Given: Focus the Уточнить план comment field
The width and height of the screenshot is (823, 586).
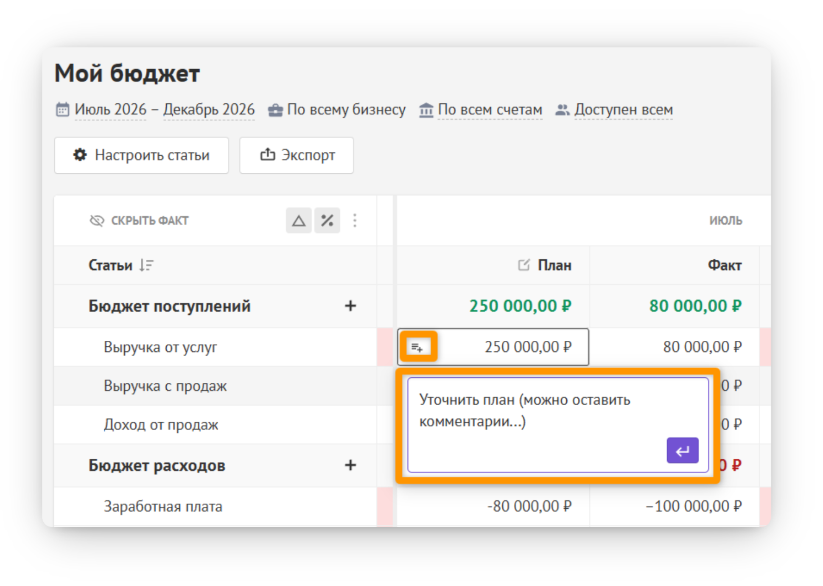Looking at the screenshot, I should [x=558, y=425].
